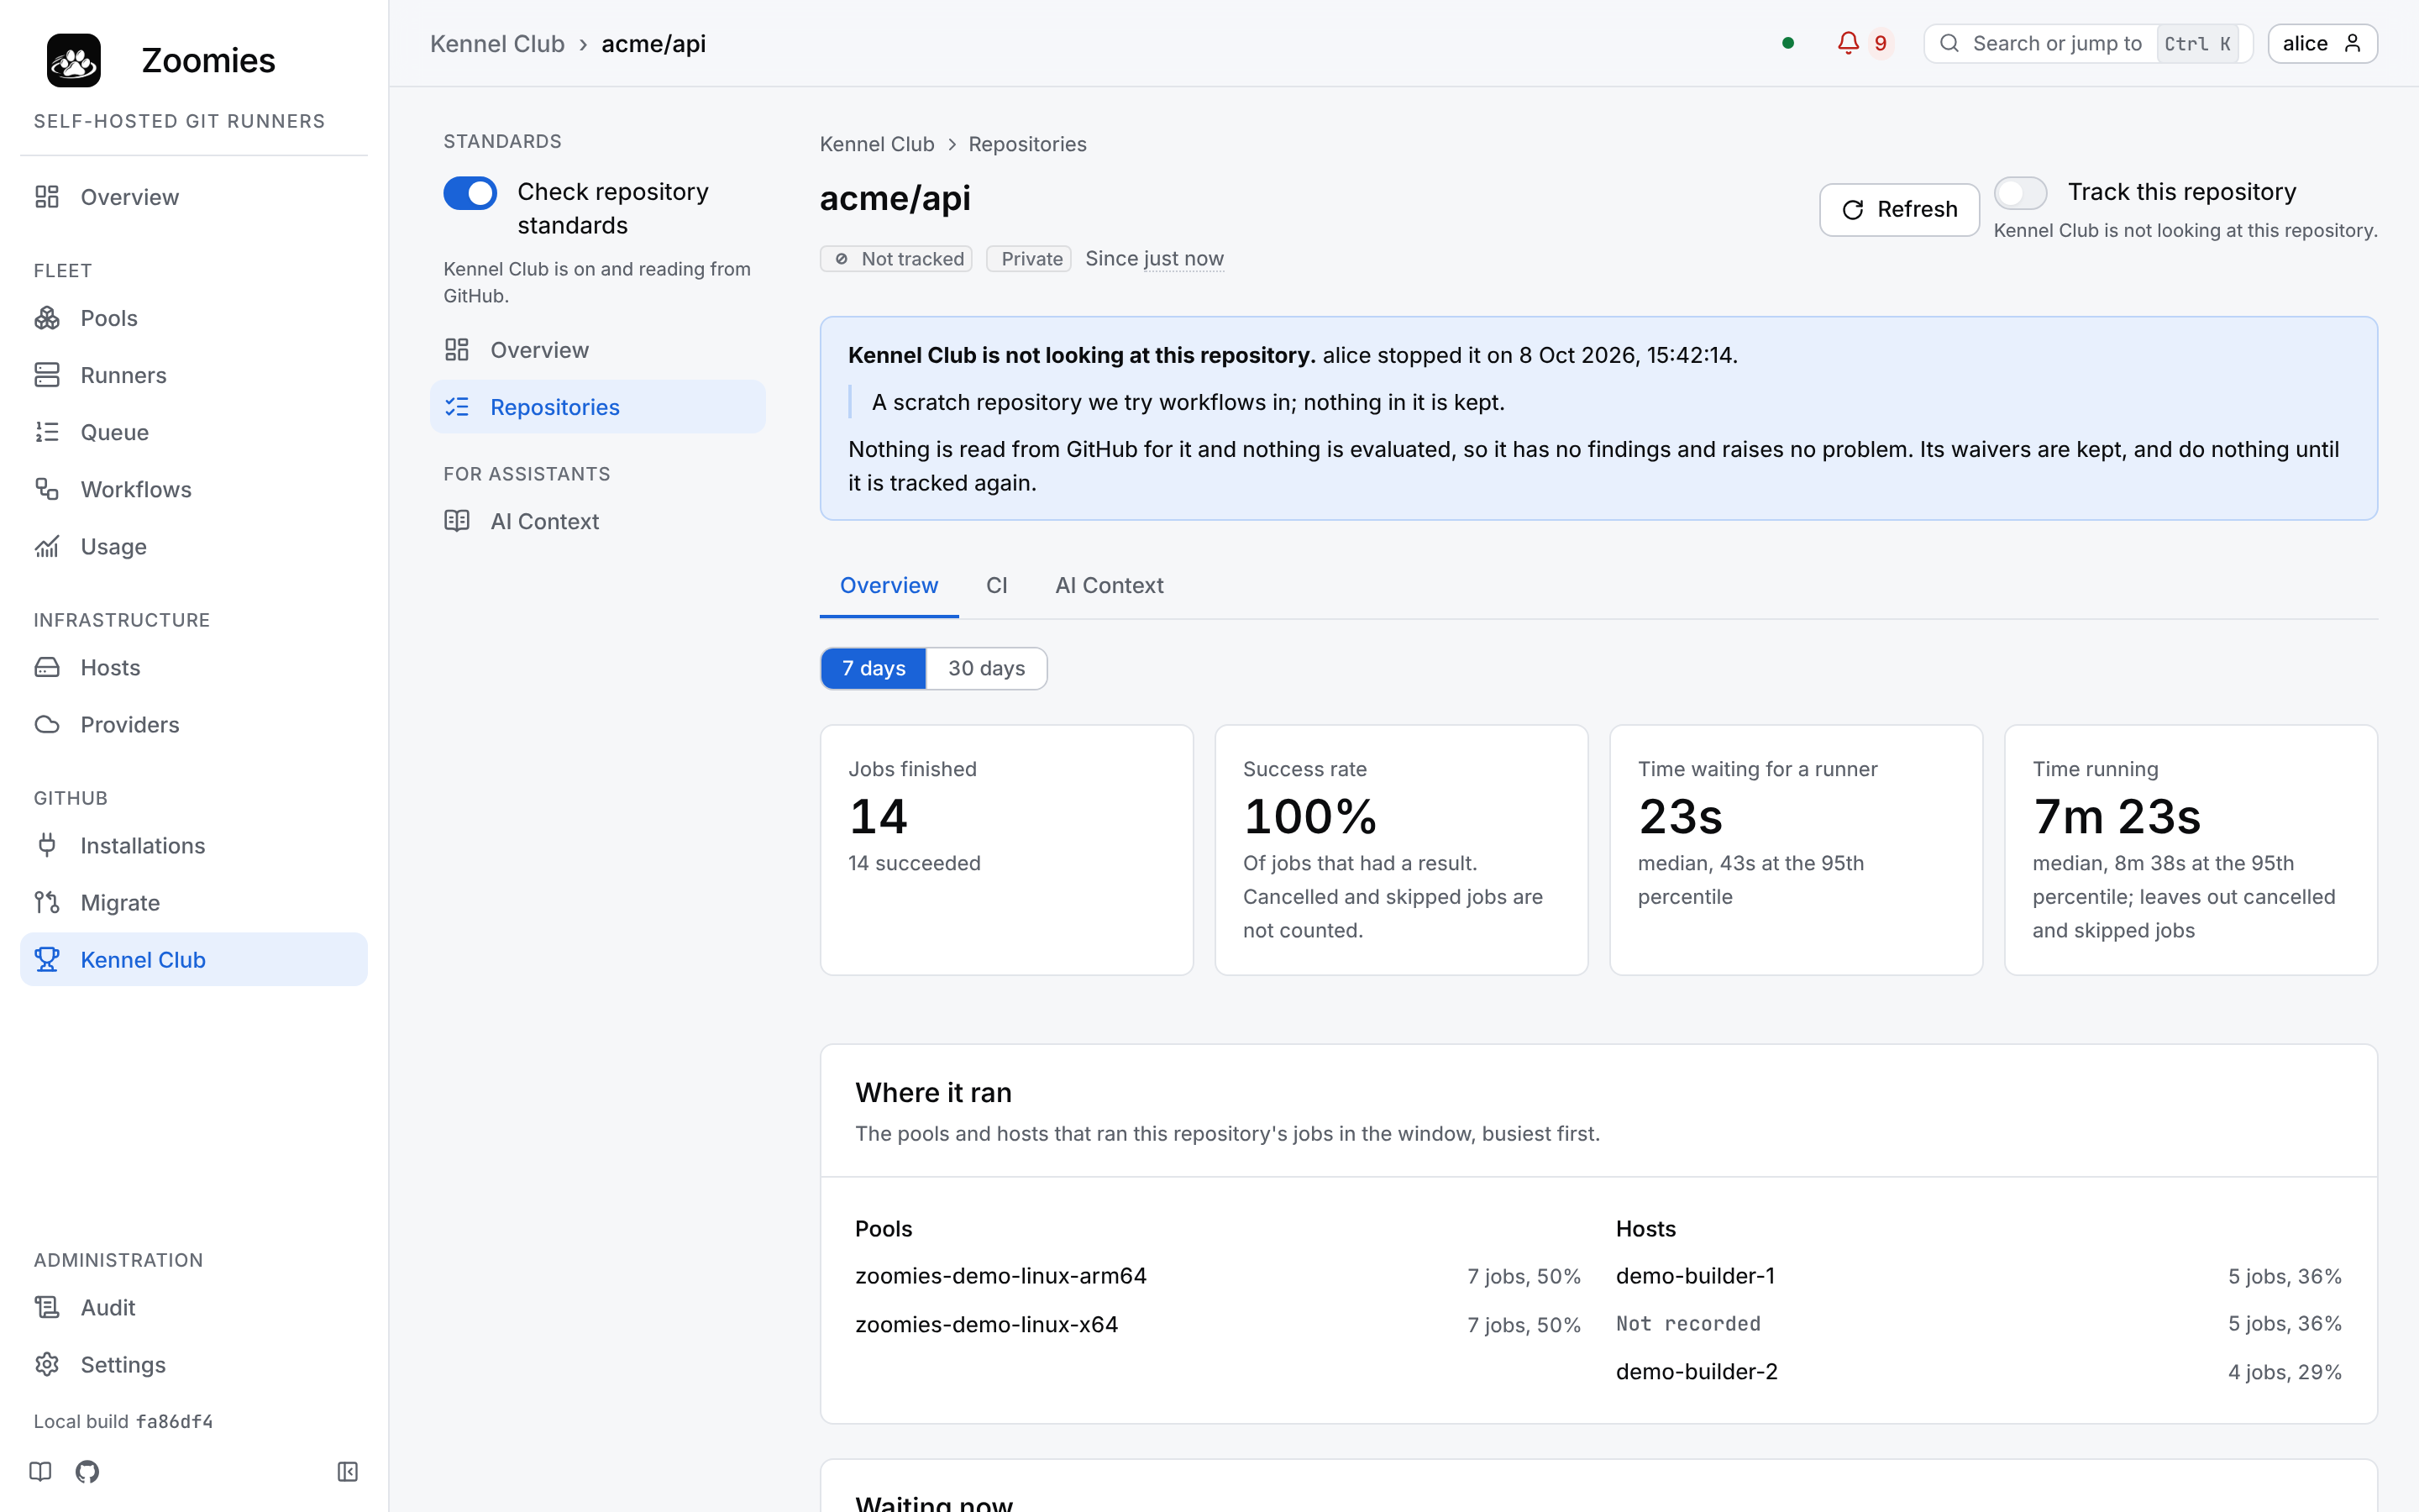
Task: Open the alice user menu
Action: pyautogui.click(x=2322, y=43)
